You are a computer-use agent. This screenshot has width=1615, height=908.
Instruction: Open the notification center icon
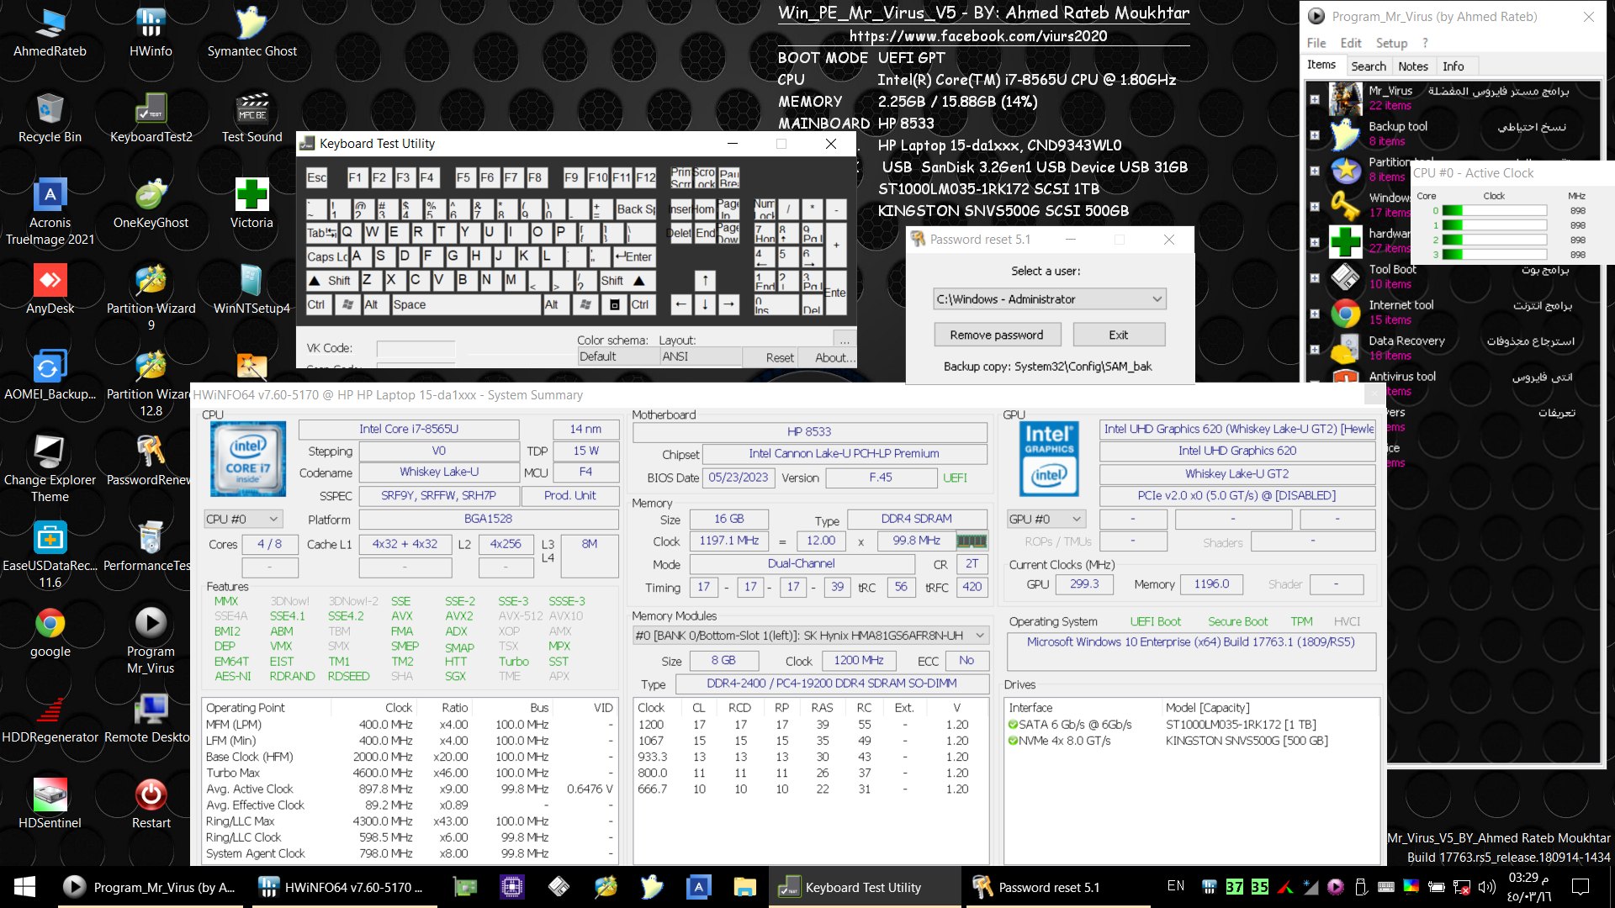[x=1581, y=887]
